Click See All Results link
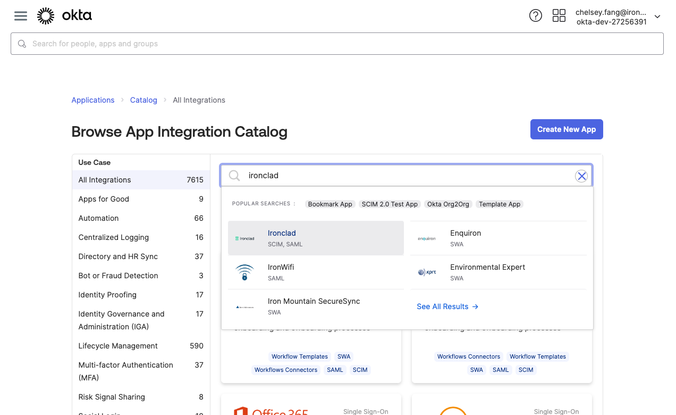 tap(447, 306)
